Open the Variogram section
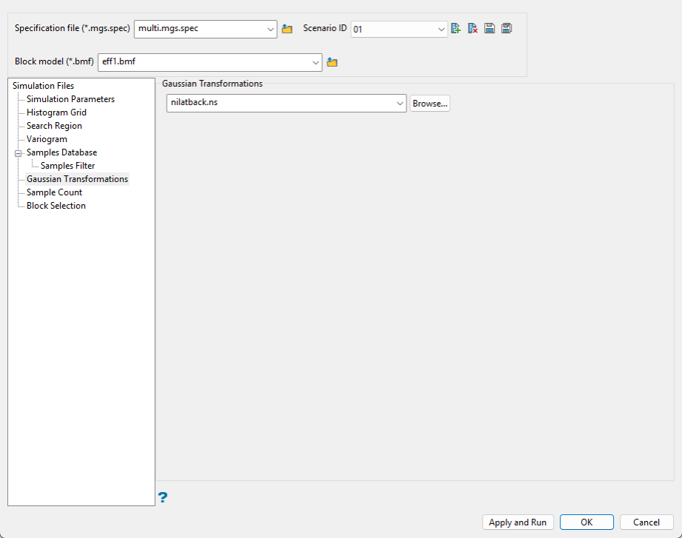 (x=47, y=139)
